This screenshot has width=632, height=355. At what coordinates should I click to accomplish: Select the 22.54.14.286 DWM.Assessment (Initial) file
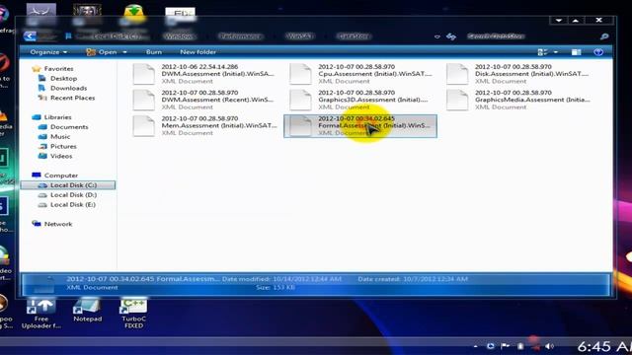(204, 74)
